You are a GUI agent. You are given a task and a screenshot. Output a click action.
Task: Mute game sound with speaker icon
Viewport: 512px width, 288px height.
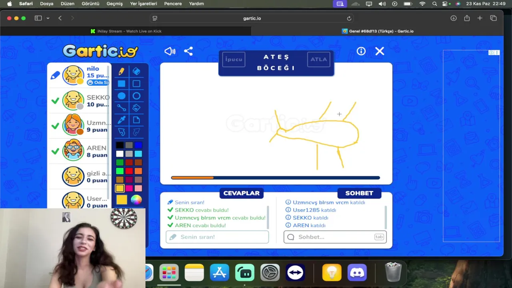tap(170, 51)
